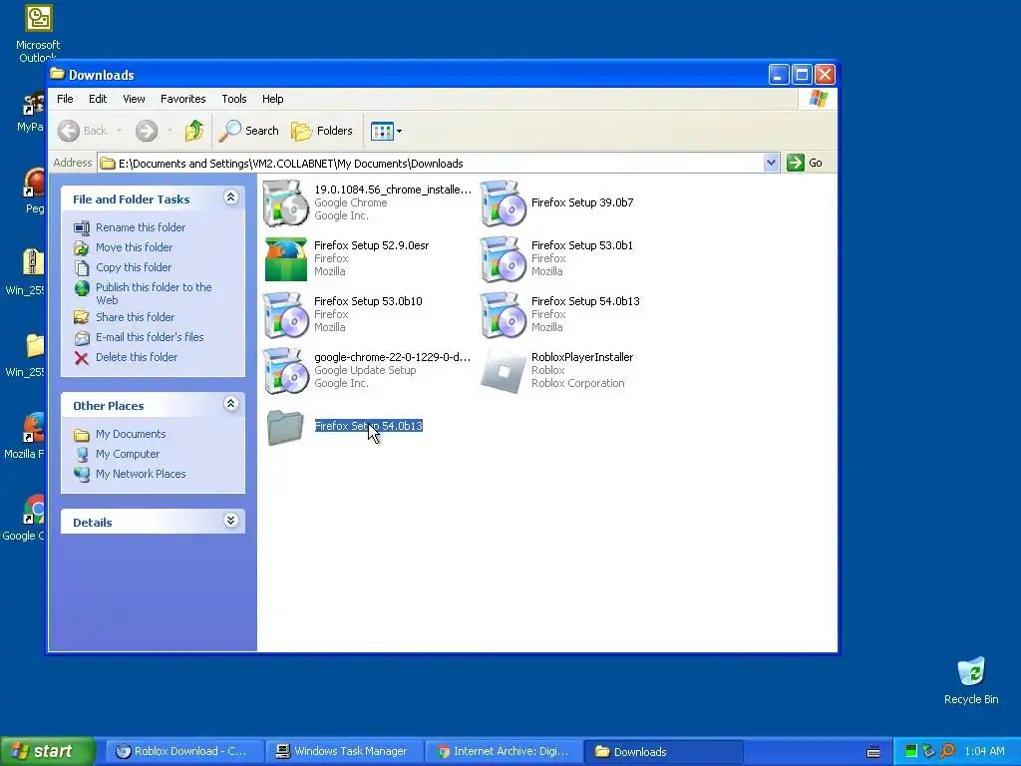Switch to Roblox Download taskbar button
The height and width of the screenshot is (766, 1021).
(184, 752)
